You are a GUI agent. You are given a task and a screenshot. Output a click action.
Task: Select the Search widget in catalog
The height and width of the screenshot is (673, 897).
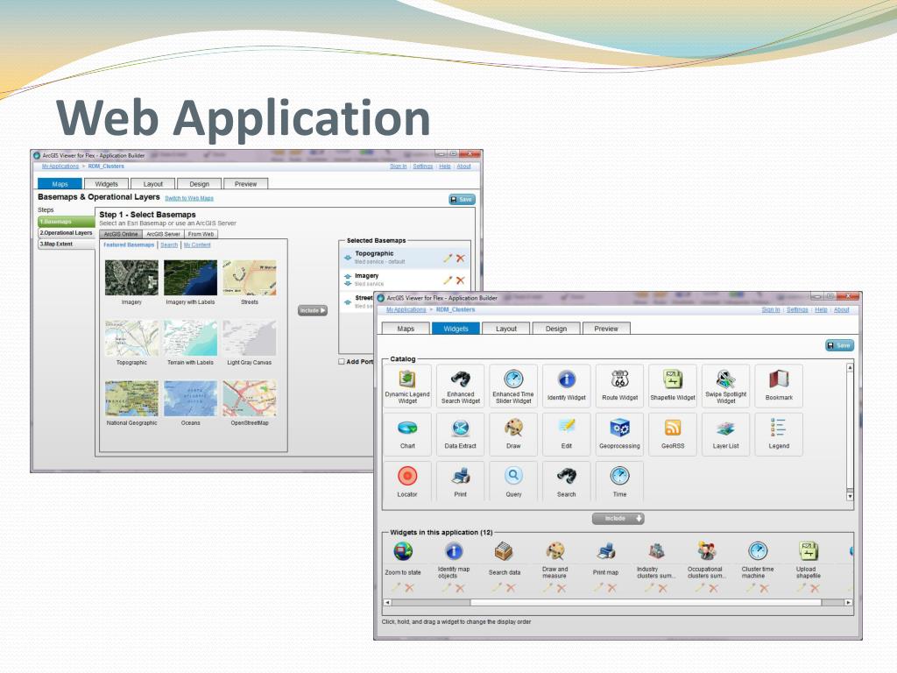pos(567,482)
